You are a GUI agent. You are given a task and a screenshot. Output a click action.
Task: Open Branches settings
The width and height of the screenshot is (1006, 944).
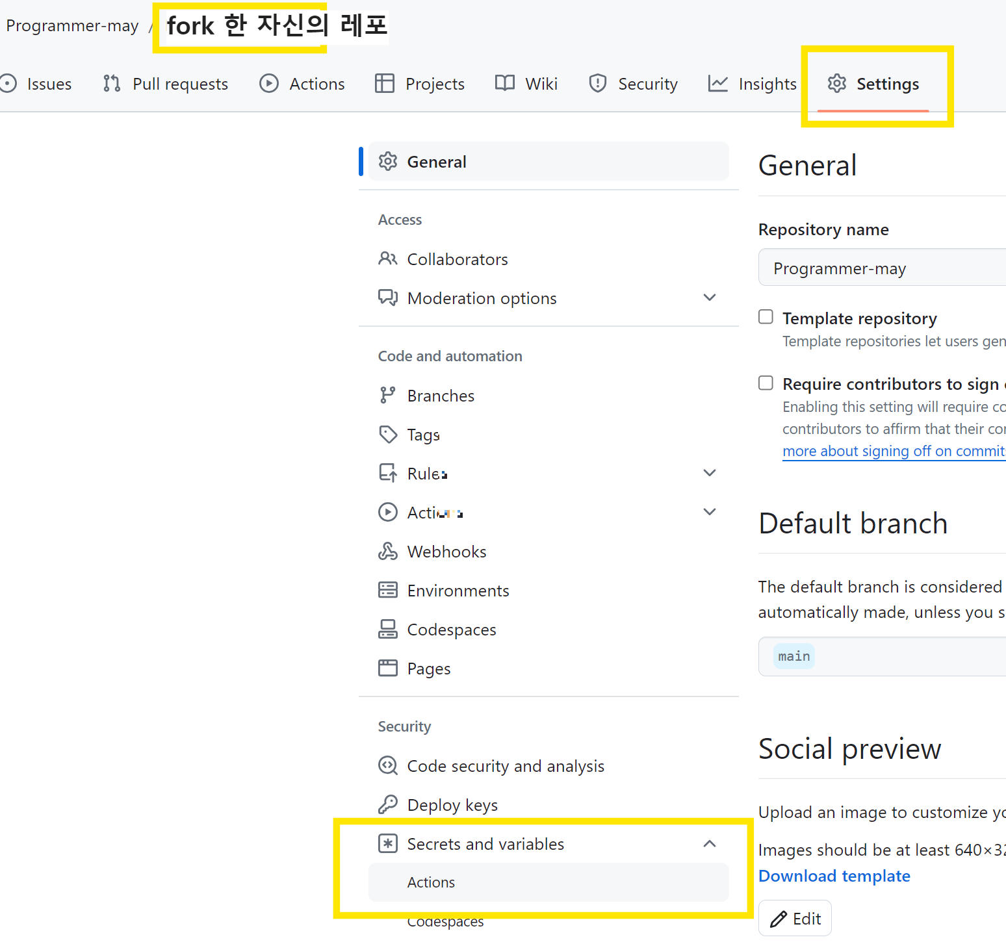(x=548, y=395)
